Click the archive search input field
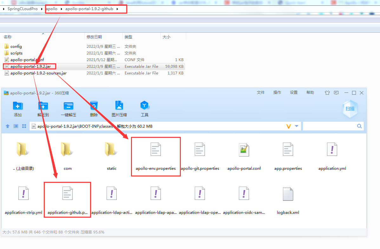 (x=330, y=126)
